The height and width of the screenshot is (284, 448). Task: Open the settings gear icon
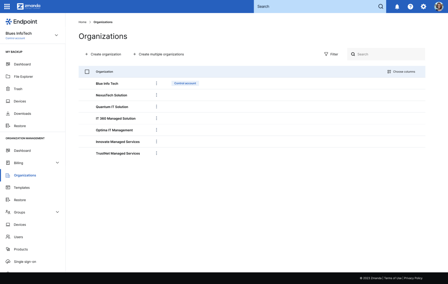coord(423,6)
